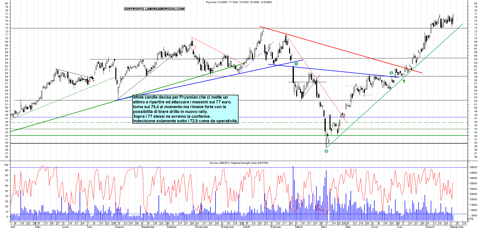The height and width of the screenshot is (228, 478).
Task: Click the red circle at the October peak
Action: 193,47
